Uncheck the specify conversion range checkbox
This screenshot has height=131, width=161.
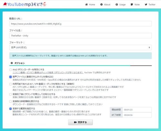pyautogui.click(x=10, y=109)
